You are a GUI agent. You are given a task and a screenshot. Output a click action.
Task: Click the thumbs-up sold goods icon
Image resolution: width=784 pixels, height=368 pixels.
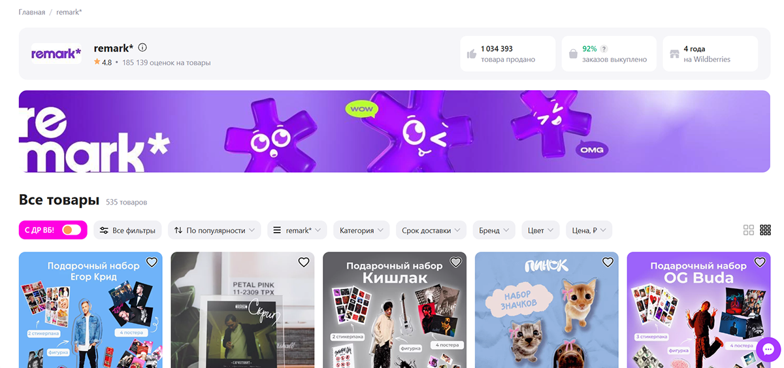(472, 54)
